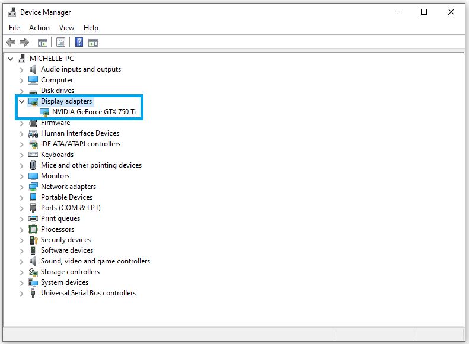Select the Software devices label
This screenshot has width=469, height=344.
click(x=66, y=250)
